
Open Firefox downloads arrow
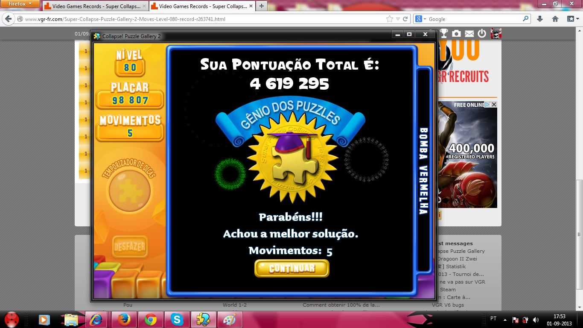540,19
